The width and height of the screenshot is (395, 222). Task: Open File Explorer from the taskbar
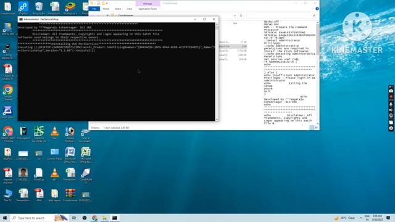click(x=104, y=218)
